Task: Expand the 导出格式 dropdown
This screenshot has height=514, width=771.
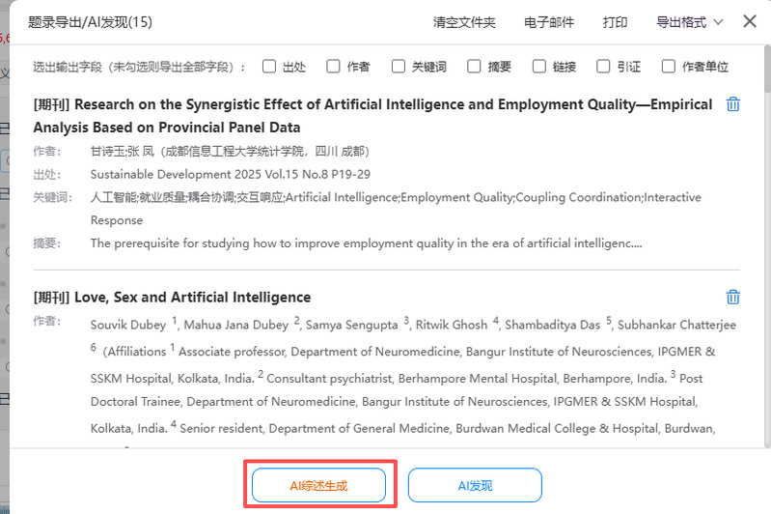Action: (x=689, y=22)
